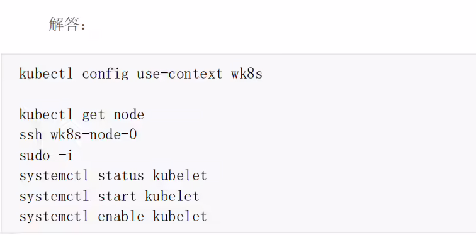Click the systemctl enable kubelet line
This screenshot has height=235, width=476.
click(x=113, y=217)
